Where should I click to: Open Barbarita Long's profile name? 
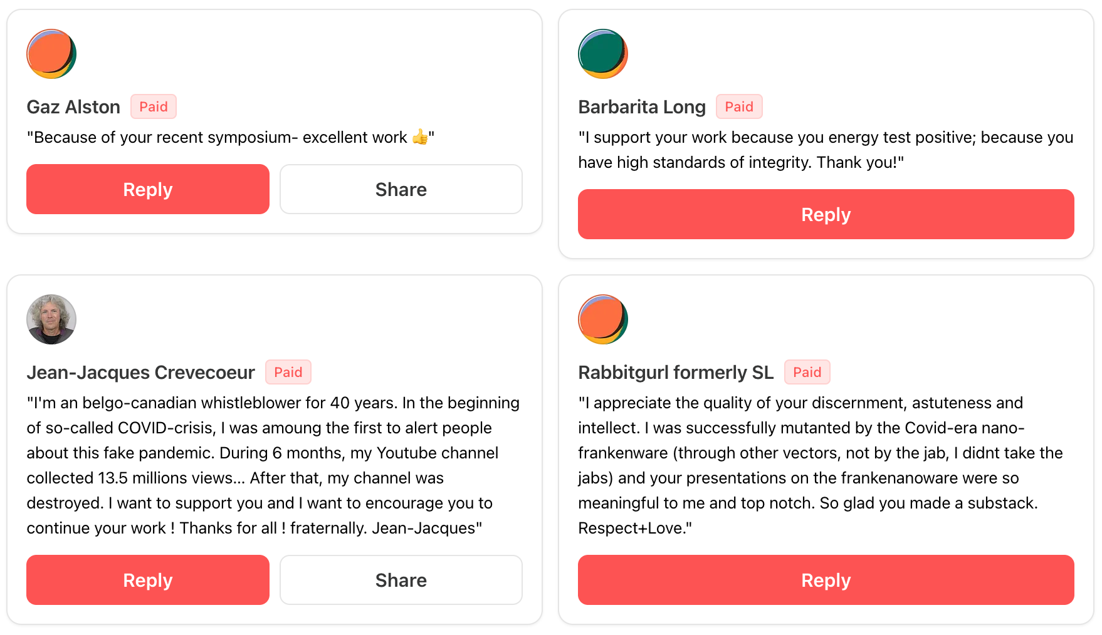[x=641, y=107]
